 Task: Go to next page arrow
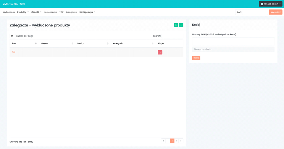pos(177,141)
